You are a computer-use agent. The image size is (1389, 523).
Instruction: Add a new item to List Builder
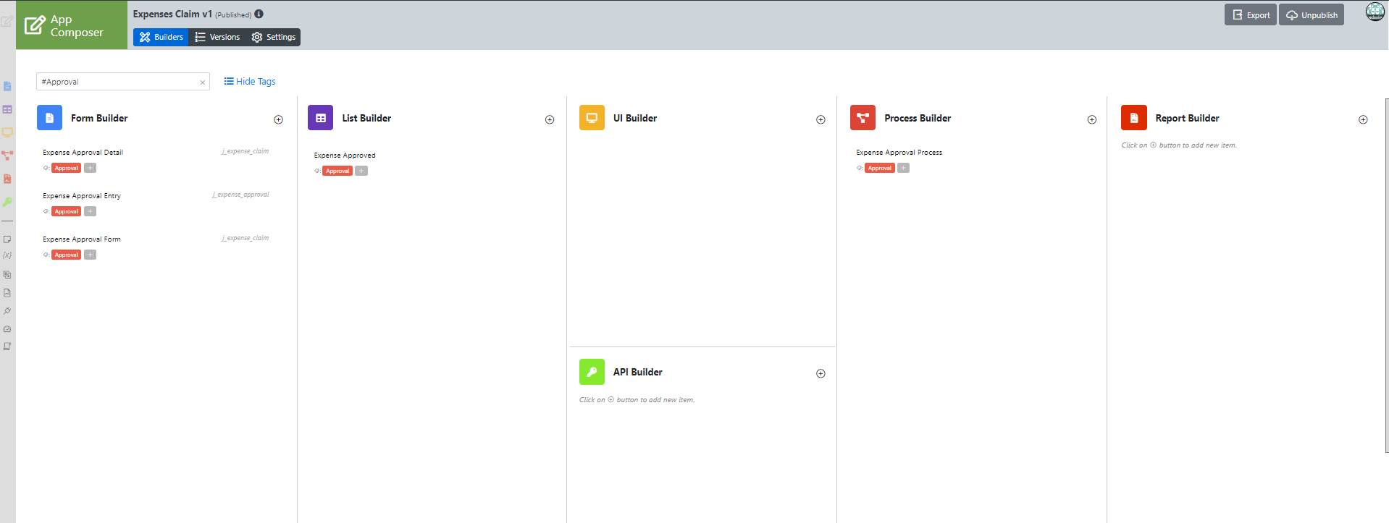click(550, 119)
